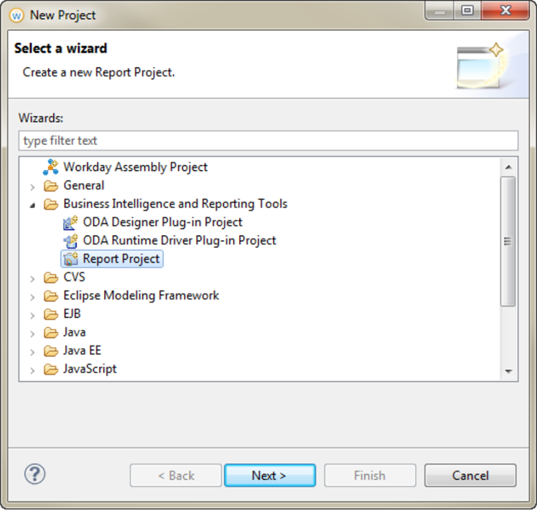
Task: Select ODA Runtime Driver Plug-in Project label
Action: coord(179,241)
